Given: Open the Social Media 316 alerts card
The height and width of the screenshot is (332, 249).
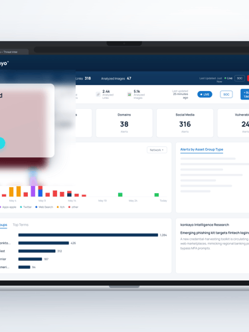Looking at the screenshot, I should pos(185,123).
